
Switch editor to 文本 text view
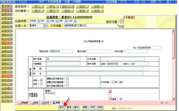coord(45,103)
